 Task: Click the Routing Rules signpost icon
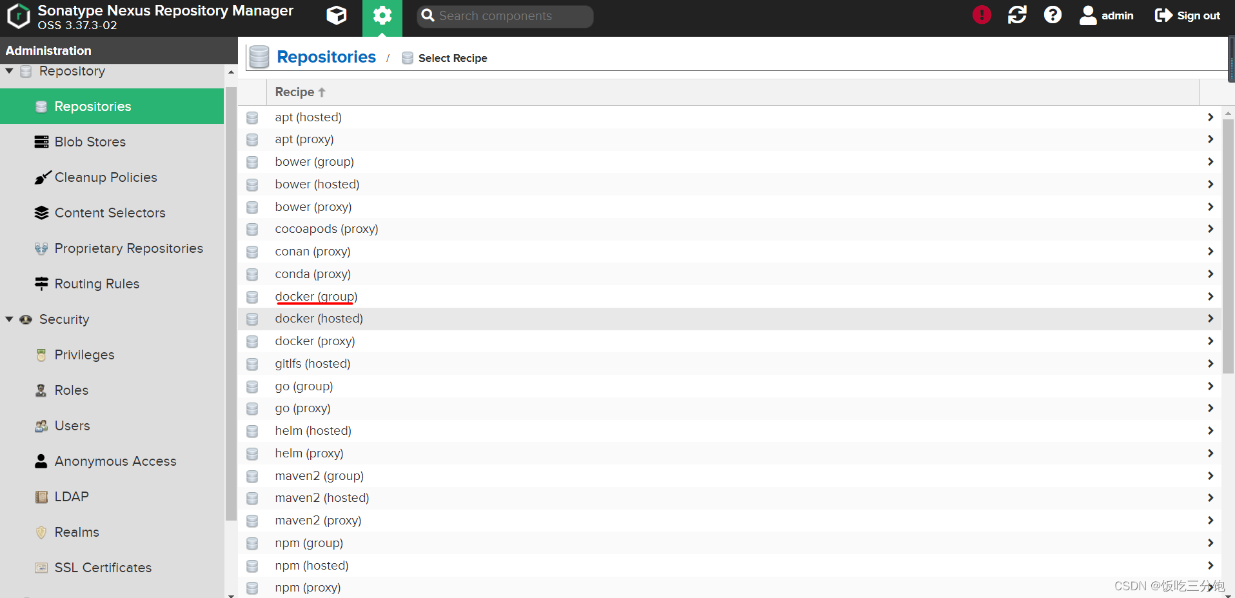[41, 284]
